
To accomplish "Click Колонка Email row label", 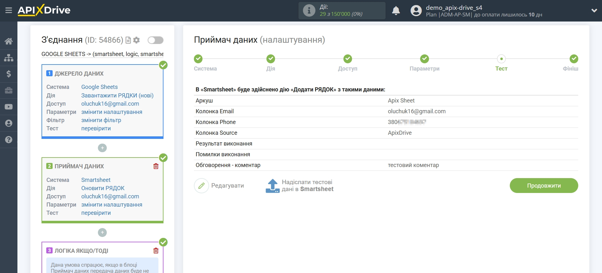I will tap(215, 111).
